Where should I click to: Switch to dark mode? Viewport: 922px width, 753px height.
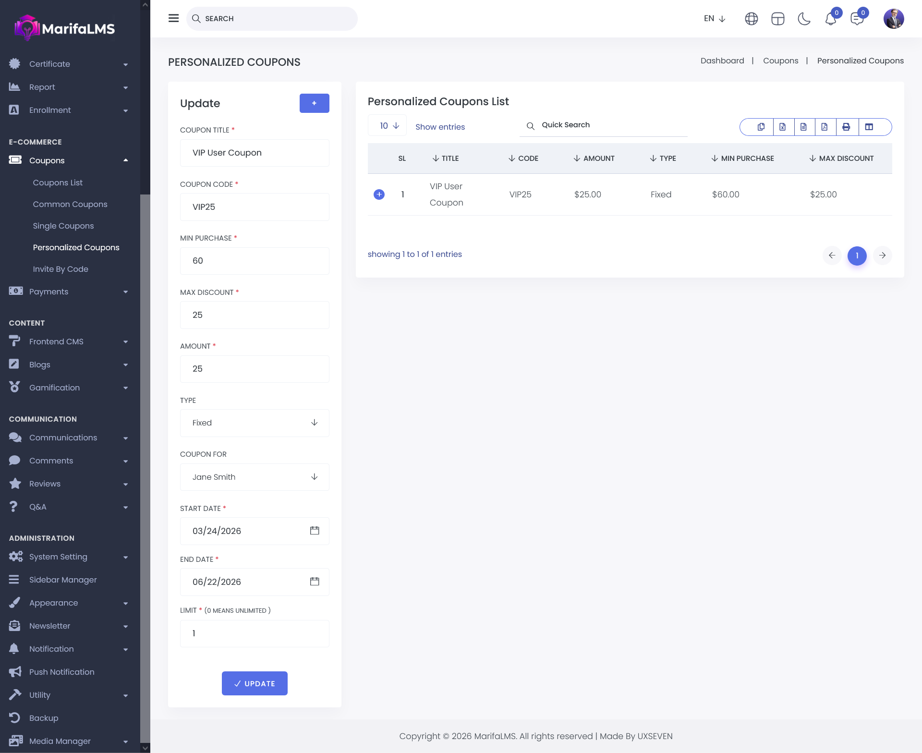coord(804,19)
